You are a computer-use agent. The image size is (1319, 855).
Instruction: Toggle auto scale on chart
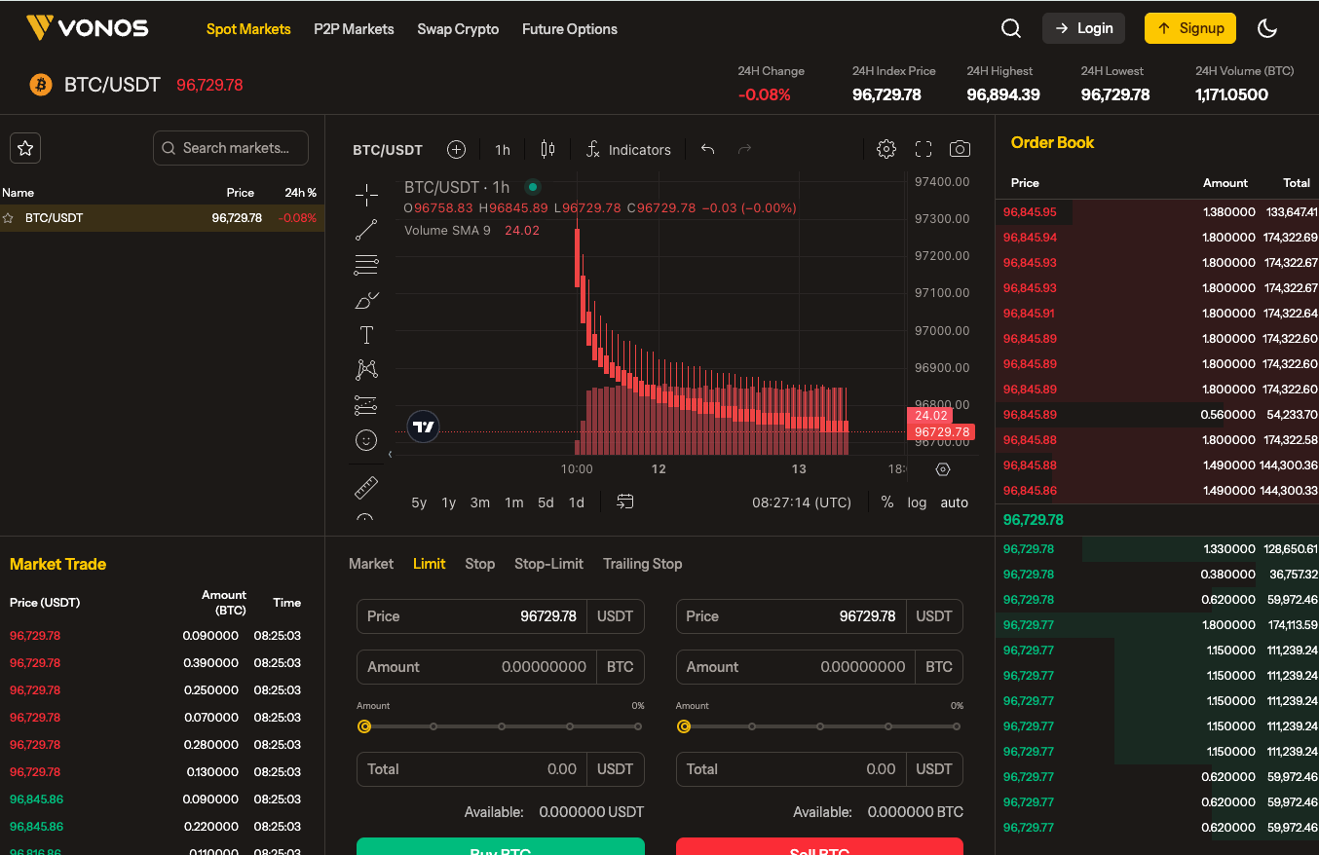(x=955, y=502)
